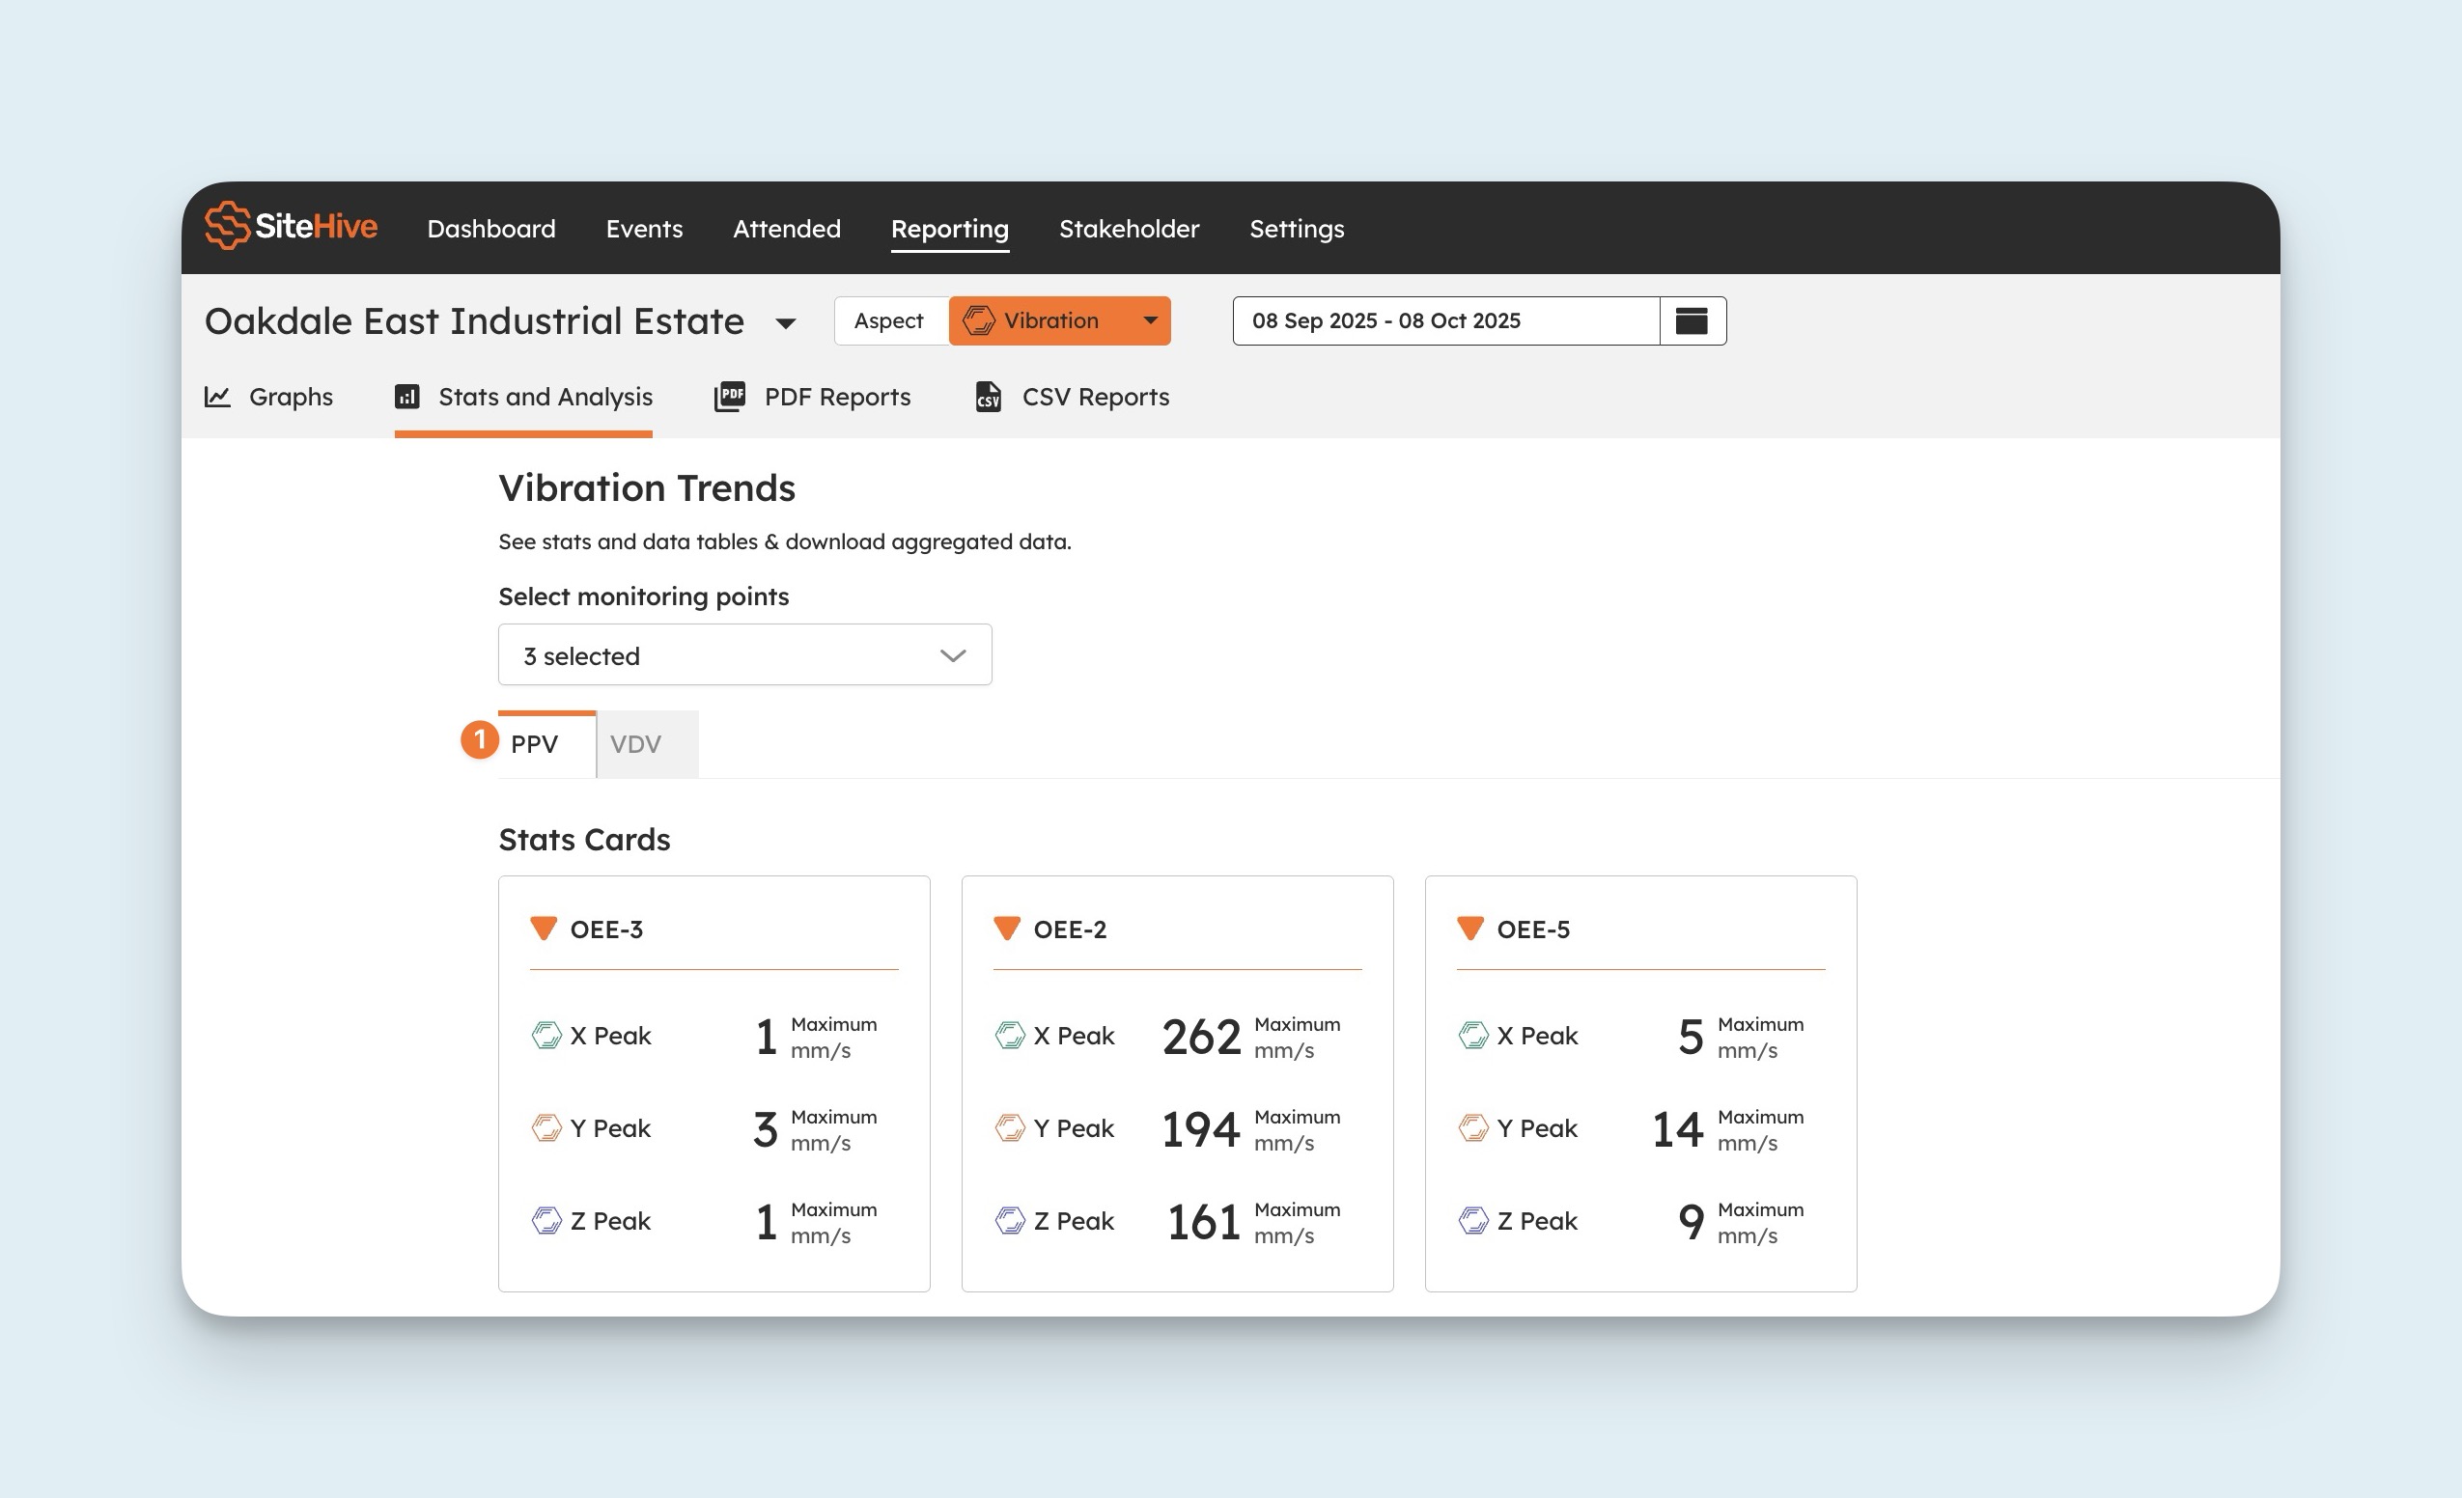The image size is (2462, 1498).
Task: Click the Z Peak icon in OEE-5 card
Action: pos(1472,1220)
